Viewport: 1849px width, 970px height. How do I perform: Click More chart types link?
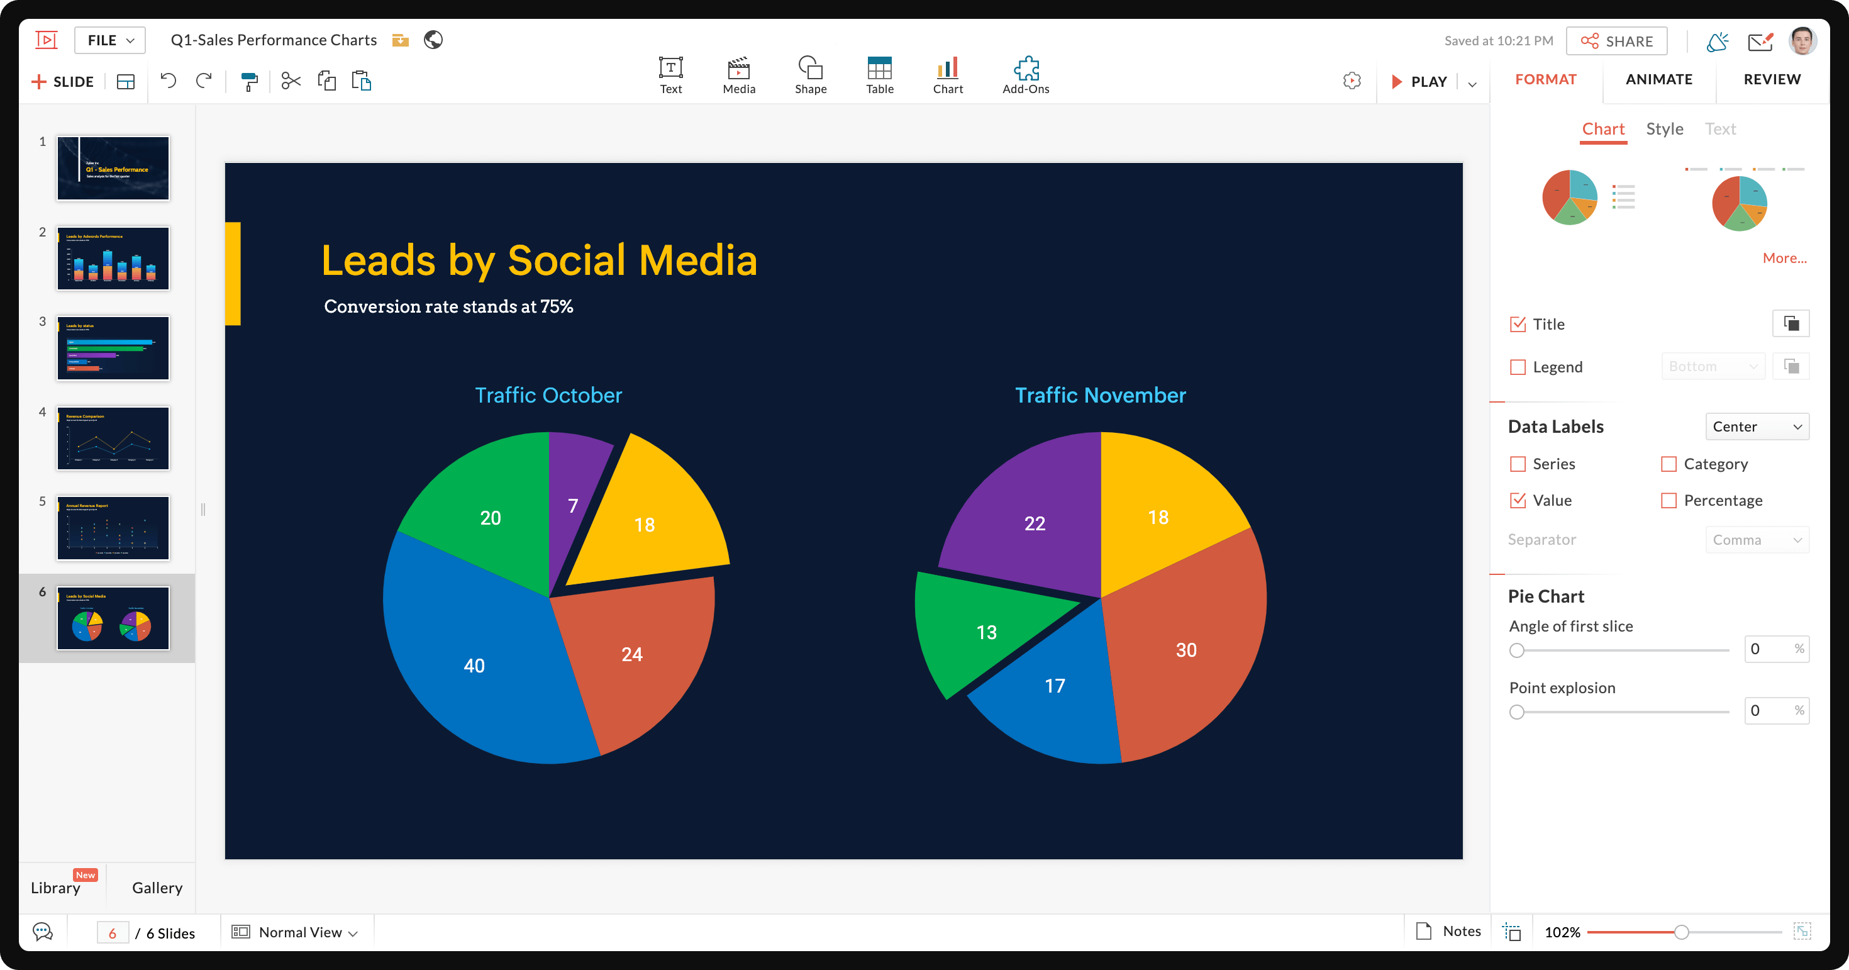click(x=1784, y=258)
